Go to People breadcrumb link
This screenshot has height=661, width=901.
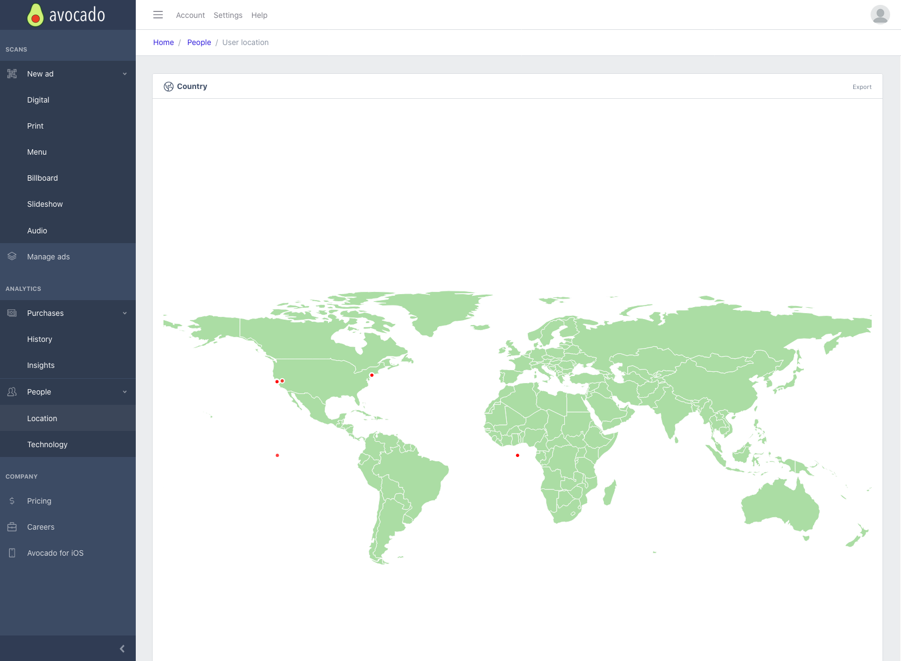pyautogui.click(x=199, y=42)
